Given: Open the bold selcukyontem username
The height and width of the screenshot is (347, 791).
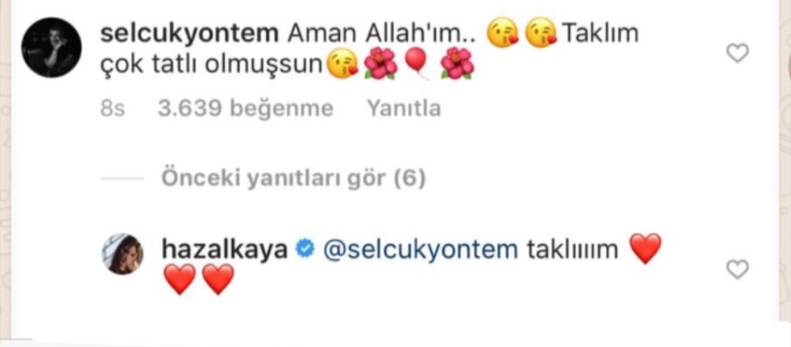Looking at the screenshot, I should pyautogui.click(x=190, y=34).
